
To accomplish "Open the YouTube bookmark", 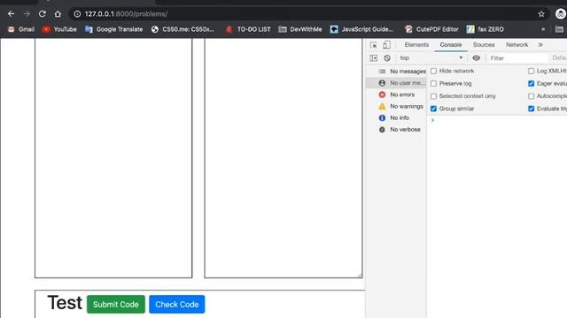I will (59, 29).
